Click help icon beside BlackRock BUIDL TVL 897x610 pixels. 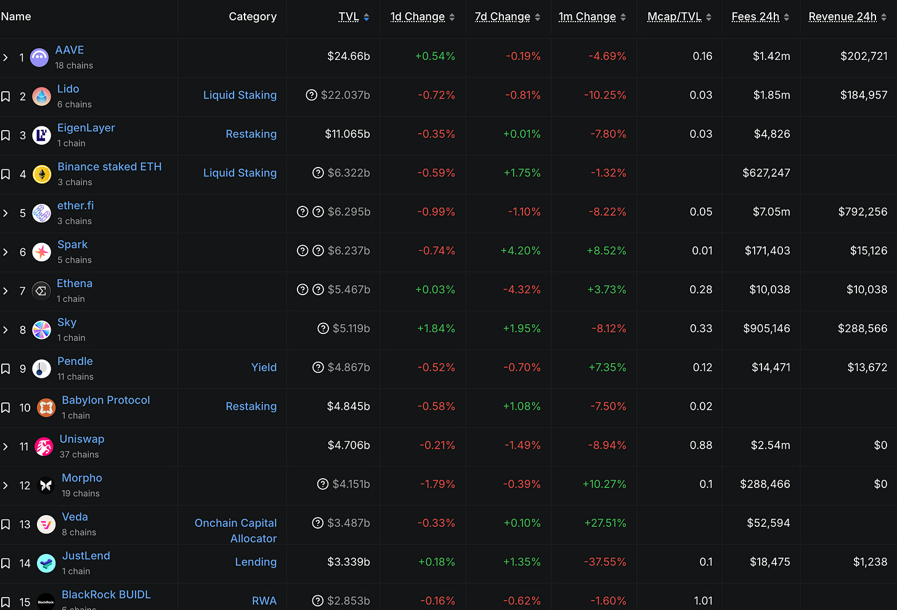[318, 601]
